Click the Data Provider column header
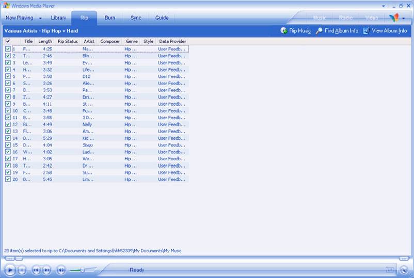This screenshot has width=414, height=278. click(x=172, y=41)
